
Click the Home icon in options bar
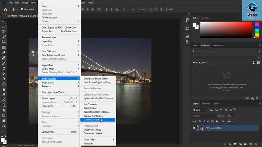pos(5,9)
